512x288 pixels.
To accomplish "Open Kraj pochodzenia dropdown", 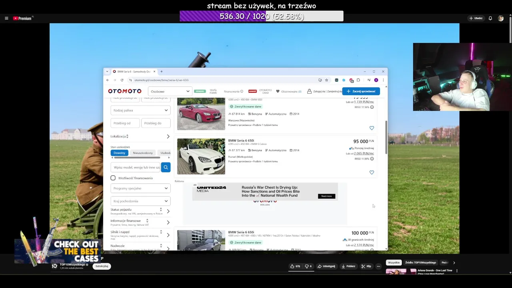I will pyautogui.click(x=140, y=201).
